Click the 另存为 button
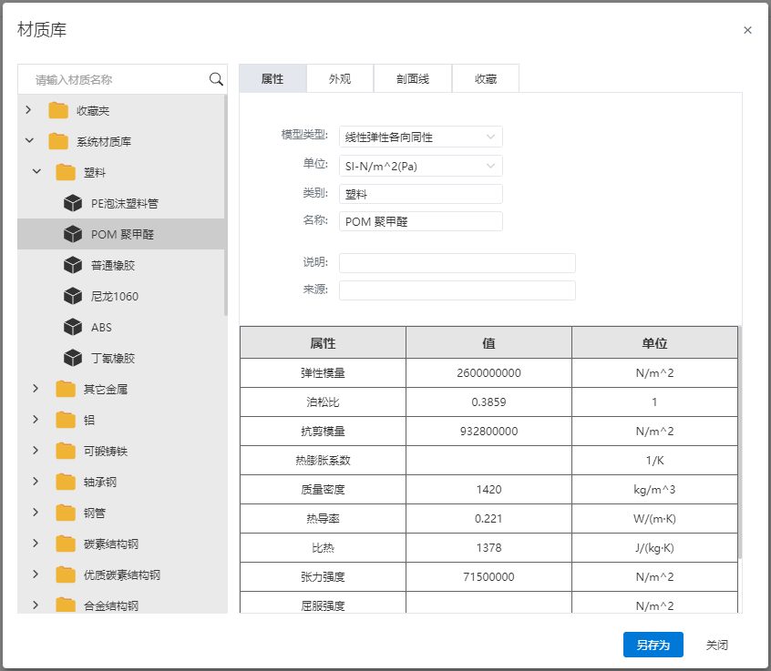 653,645
